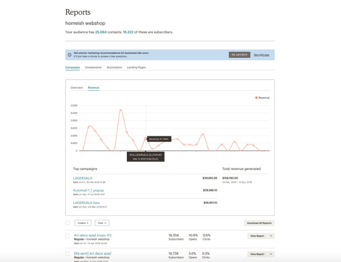Open the LAGERSALG top campaign link
Screen dimensions: 341x262
pos(83,178)
